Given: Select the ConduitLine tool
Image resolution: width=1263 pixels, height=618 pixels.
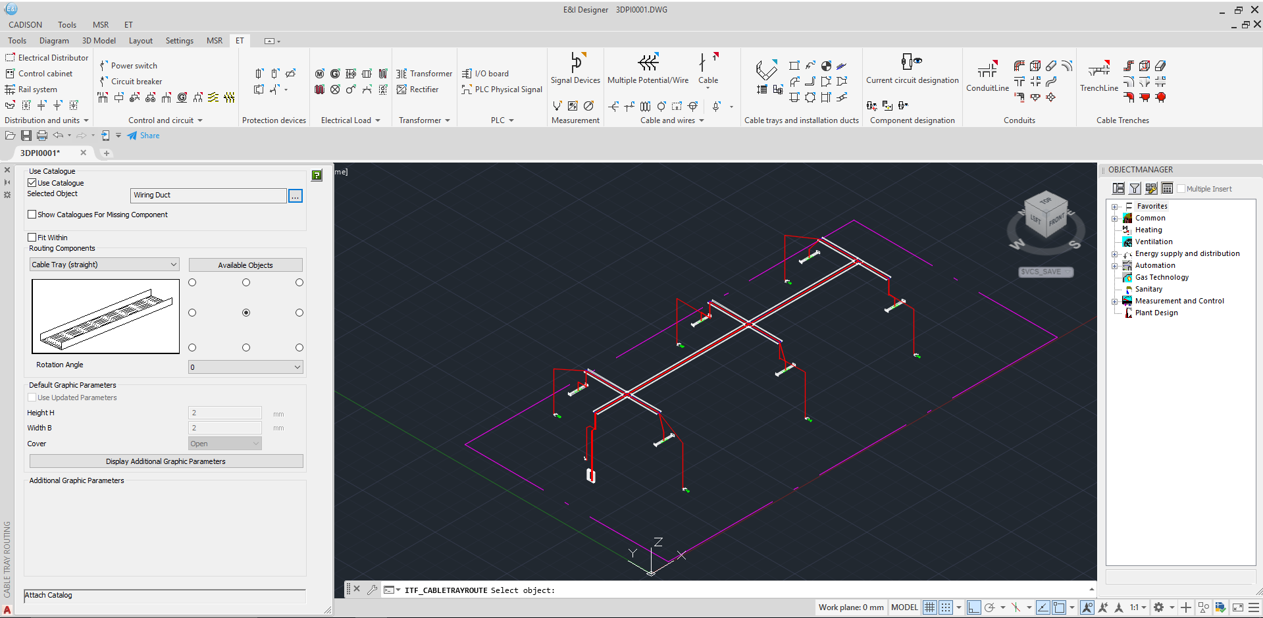Looking at the screenshot, I should [x=987, y=76].
